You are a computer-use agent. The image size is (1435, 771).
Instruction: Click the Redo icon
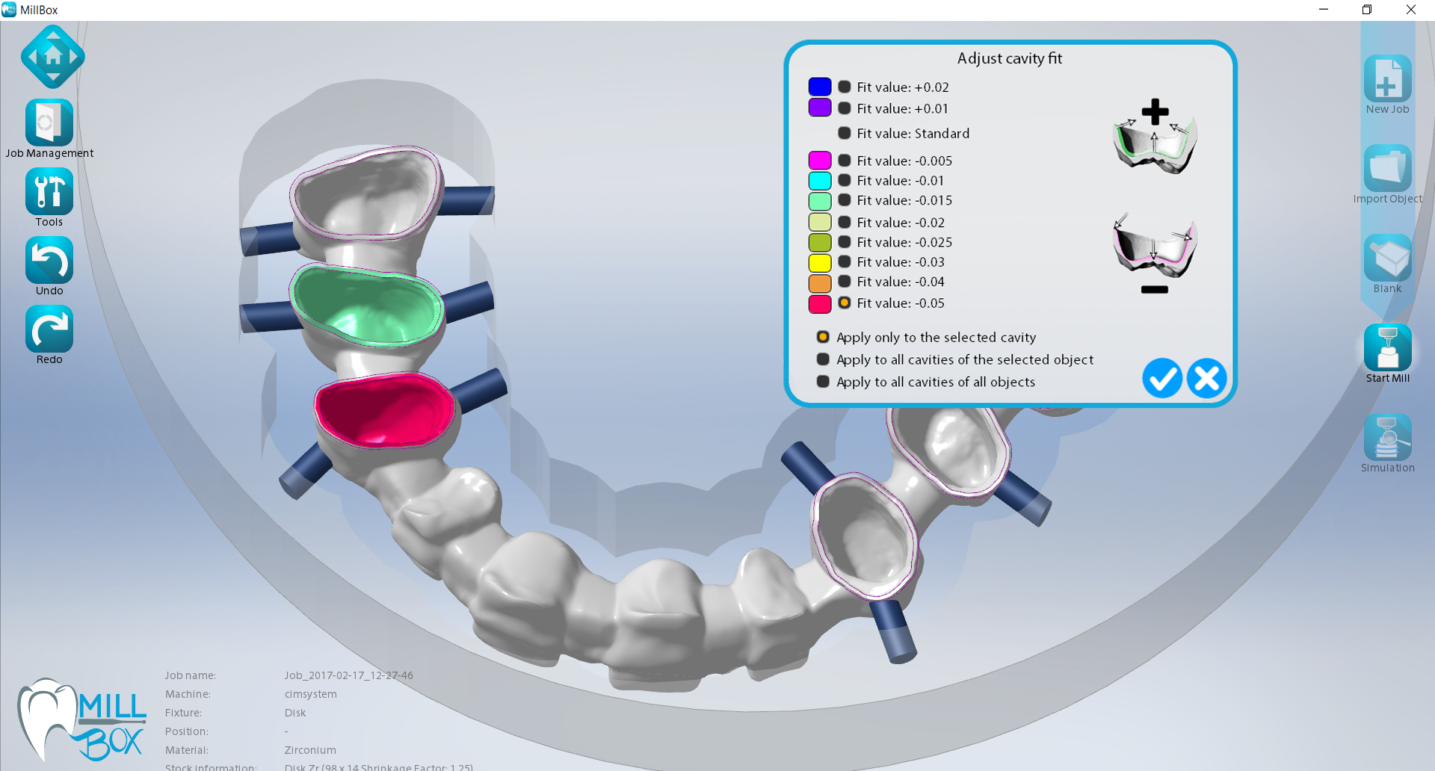click(x=49, y=329)
